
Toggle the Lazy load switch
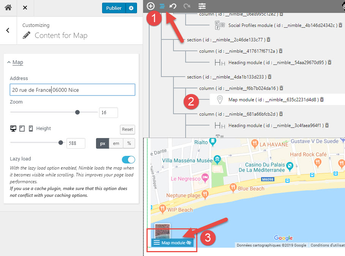tap(128, 159)
